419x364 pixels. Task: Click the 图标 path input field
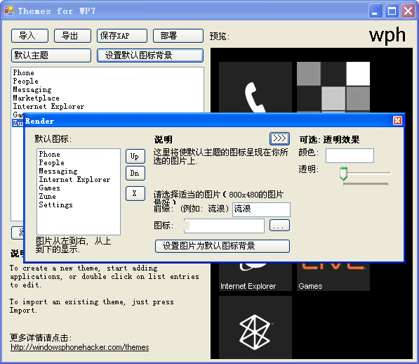click(x=224, y=226)
